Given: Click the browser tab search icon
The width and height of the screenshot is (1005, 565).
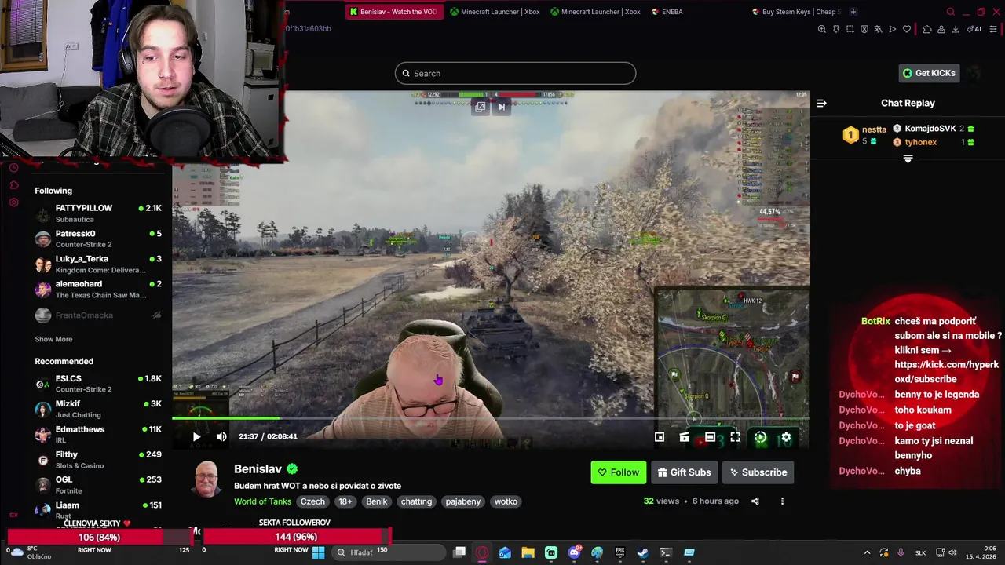Looking at the screenshot, I should [951, 12].
